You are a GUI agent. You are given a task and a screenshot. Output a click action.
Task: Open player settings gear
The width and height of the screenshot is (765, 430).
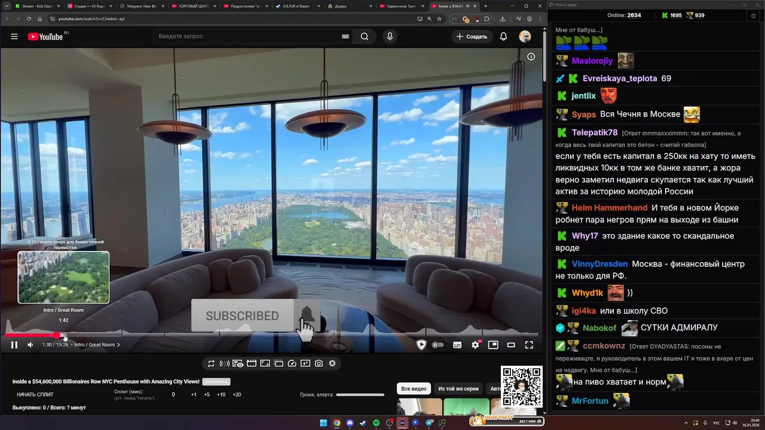point(475,345)
